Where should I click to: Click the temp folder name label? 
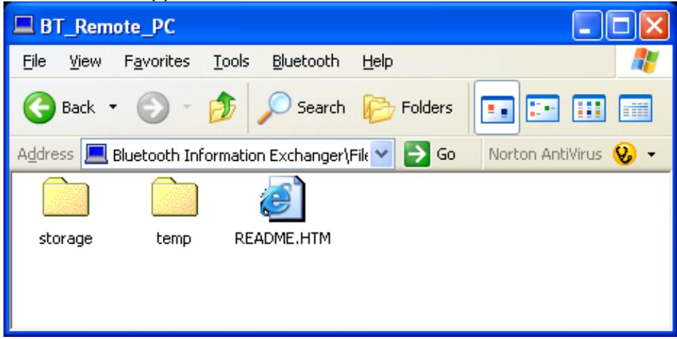tap(173, 238)
